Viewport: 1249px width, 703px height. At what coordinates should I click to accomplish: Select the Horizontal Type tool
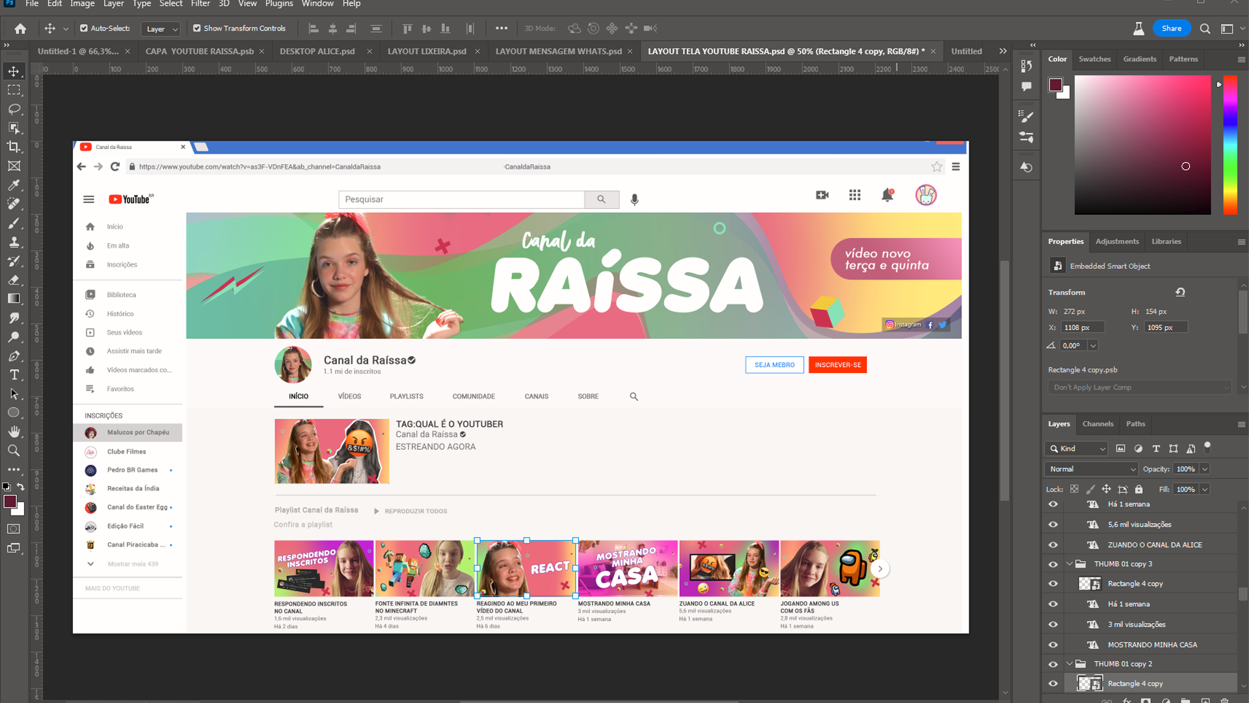14,375
